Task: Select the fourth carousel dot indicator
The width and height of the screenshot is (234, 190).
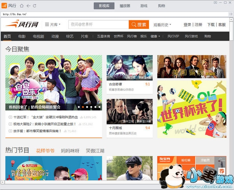Action: point(91,107)
